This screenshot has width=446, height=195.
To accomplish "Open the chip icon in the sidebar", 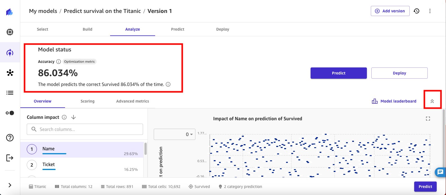I will coord(10,32).
